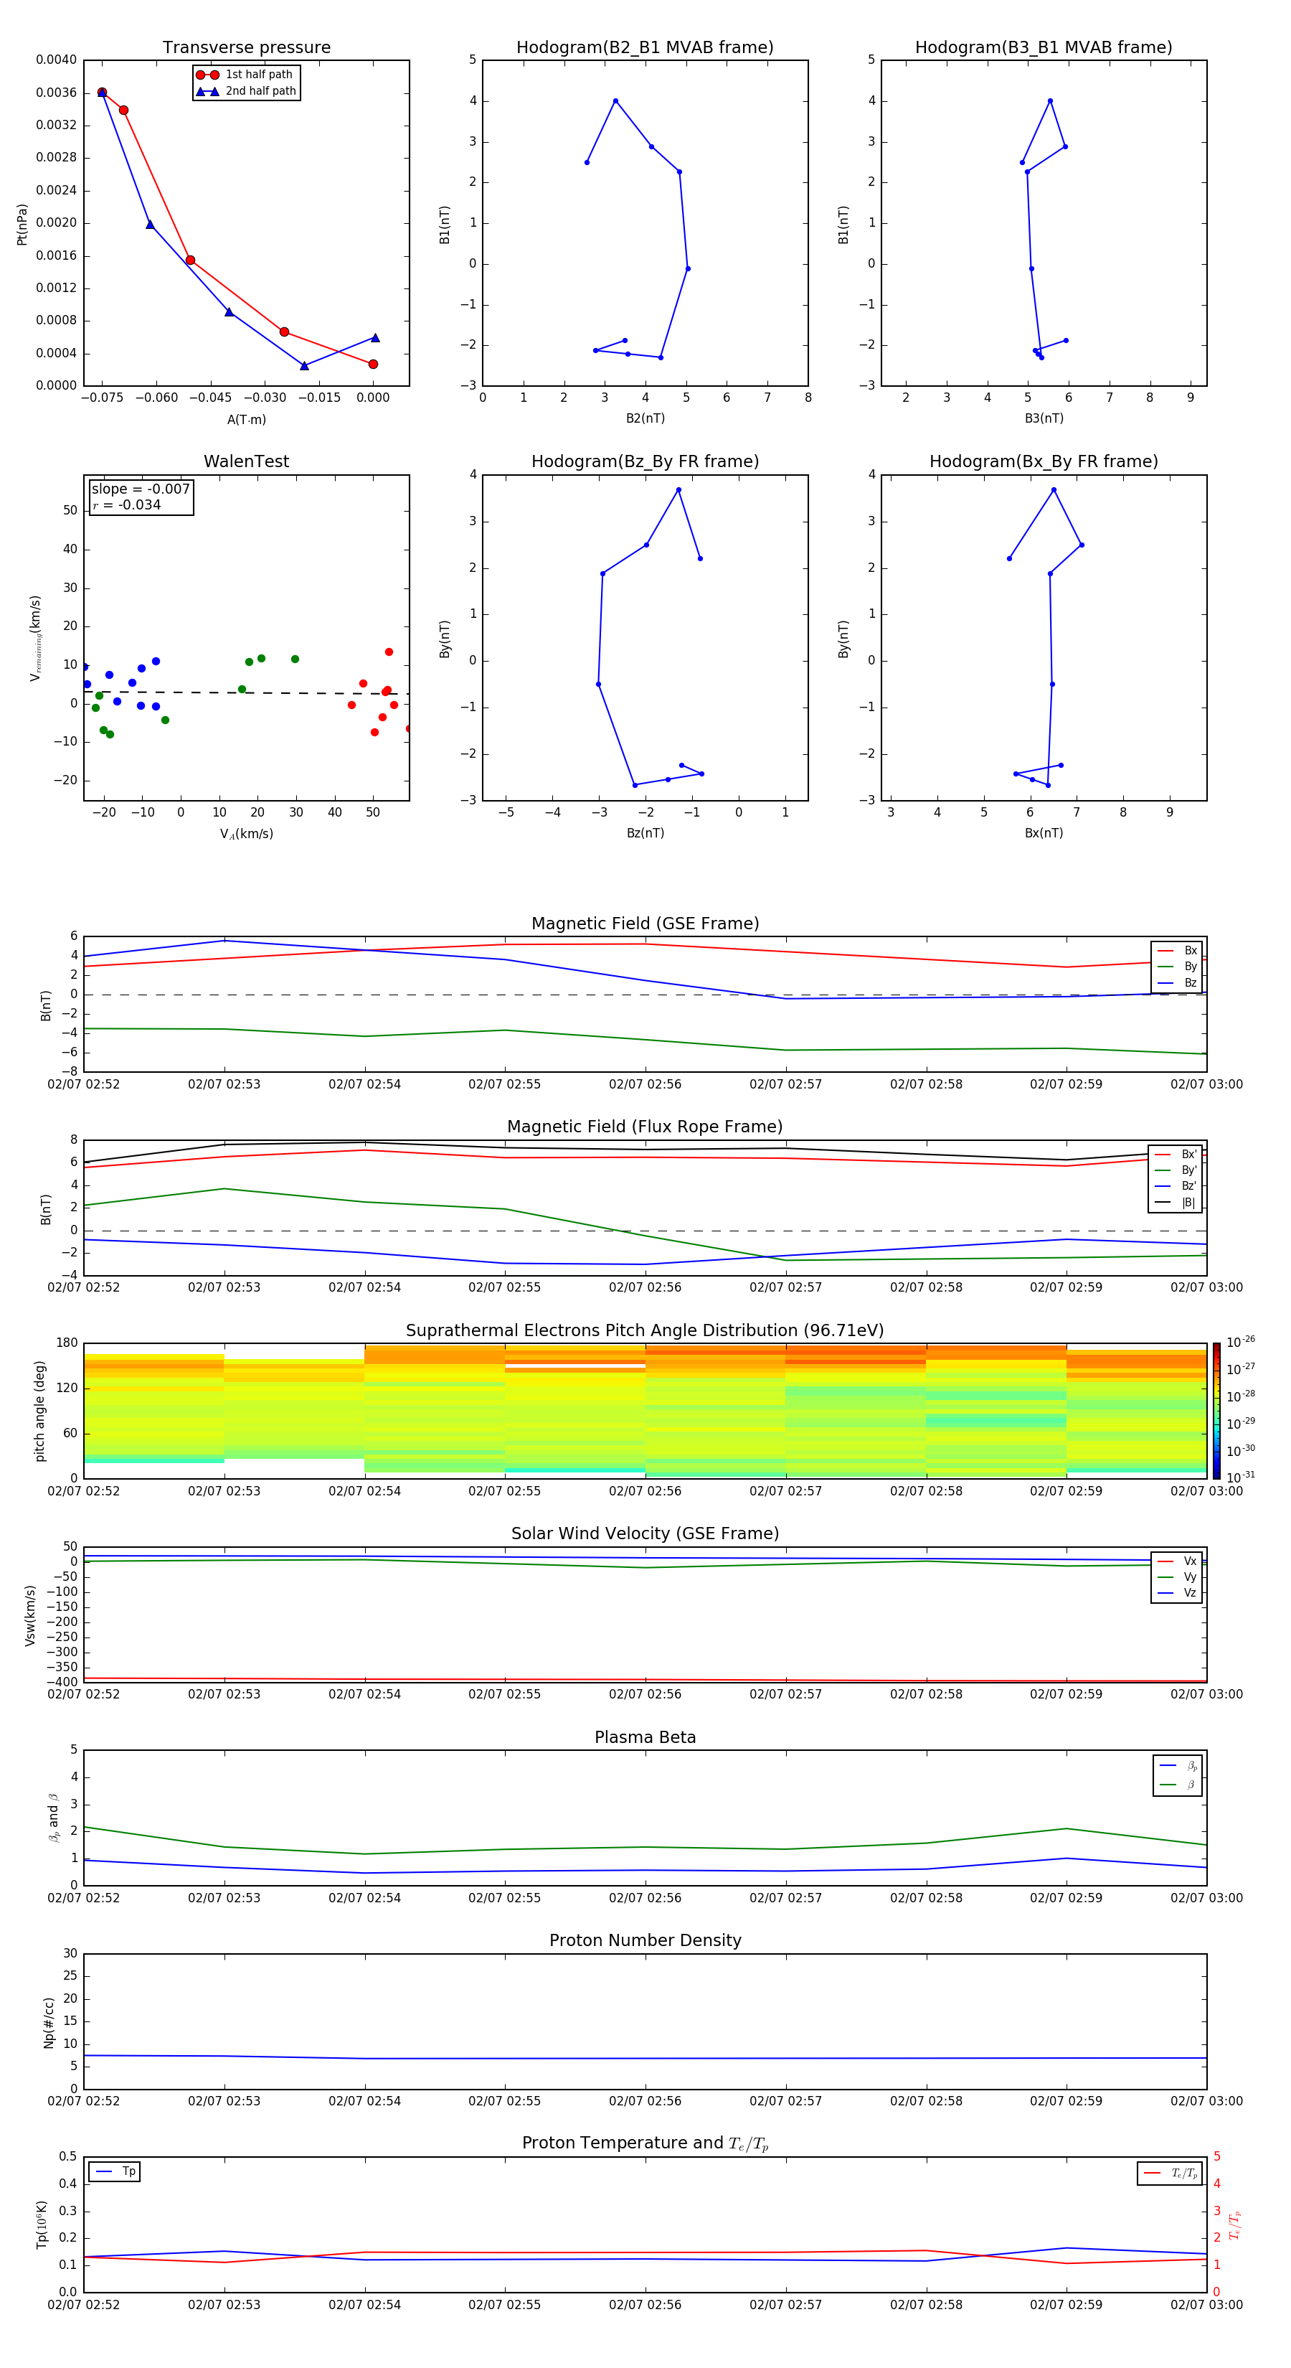Viewport: 1291px width, 2368px height.
Task: Click the 'WalenTest' plot title
Action: click(246, 461)
